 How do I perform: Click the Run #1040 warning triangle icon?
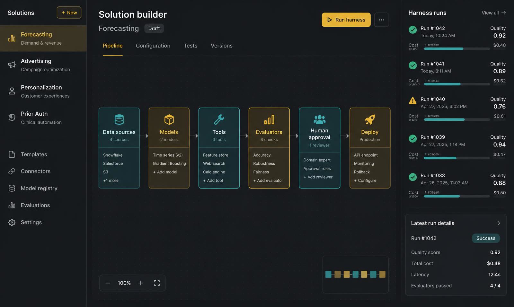click(x=413, y=101)
